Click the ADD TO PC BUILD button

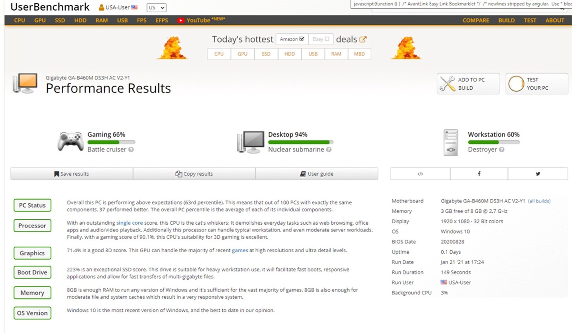[468, 84]
